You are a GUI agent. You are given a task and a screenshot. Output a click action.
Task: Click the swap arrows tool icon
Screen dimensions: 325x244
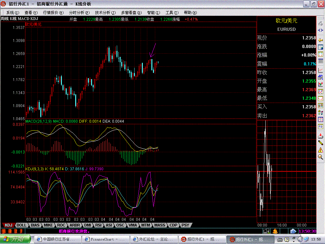[x=321, y=113]
